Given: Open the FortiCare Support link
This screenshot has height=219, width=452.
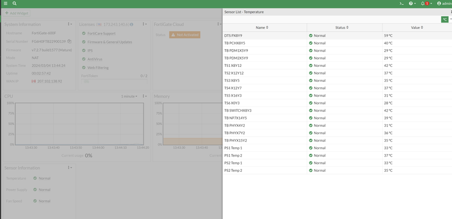Looking at the screenshot, I should click(x=101, y=34).
